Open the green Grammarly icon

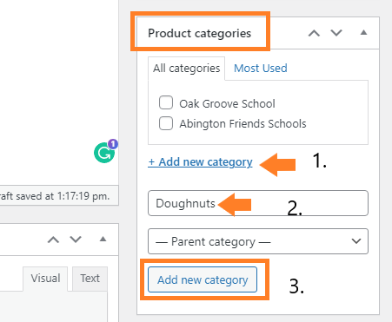(x=104, y=153)
